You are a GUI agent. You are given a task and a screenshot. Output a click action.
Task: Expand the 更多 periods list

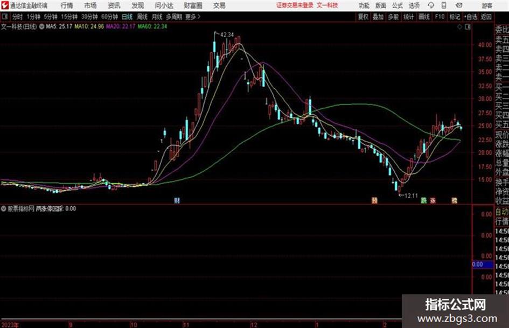pyautogui.click(x=193, y=17)
